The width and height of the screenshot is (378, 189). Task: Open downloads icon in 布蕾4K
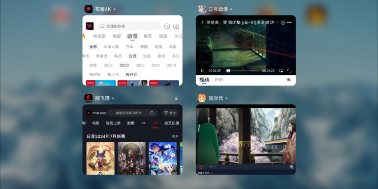(176, 26)
